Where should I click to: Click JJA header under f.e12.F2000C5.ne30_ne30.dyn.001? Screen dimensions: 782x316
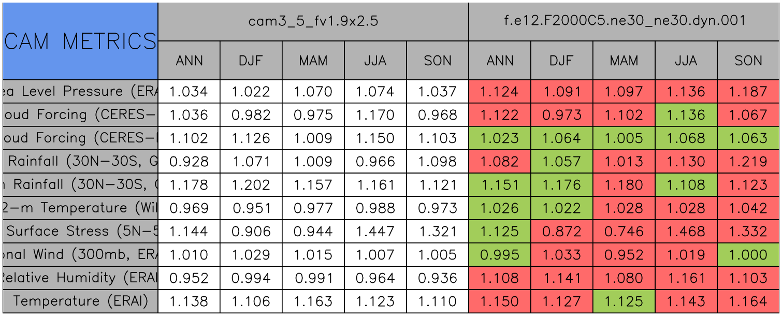686,61
